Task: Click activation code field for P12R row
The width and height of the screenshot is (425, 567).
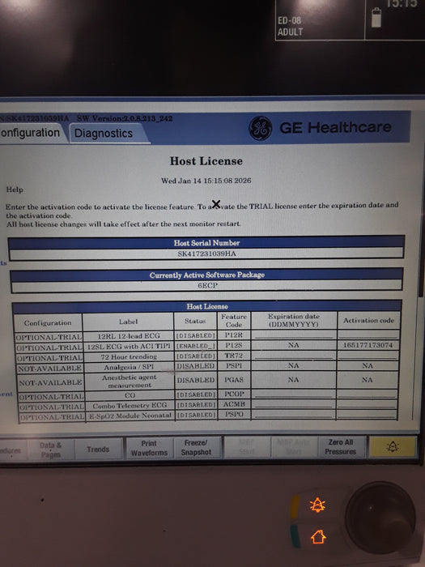Action: click(368, 335)
